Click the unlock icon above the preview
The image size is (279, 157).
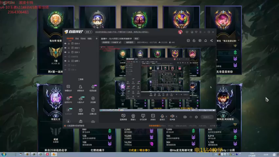point(194,40)
